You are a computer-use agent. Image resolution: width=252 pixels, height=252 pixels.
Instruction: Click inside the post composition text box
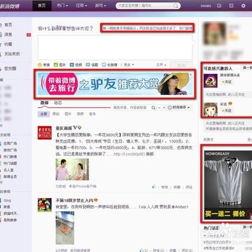[115, 48]
